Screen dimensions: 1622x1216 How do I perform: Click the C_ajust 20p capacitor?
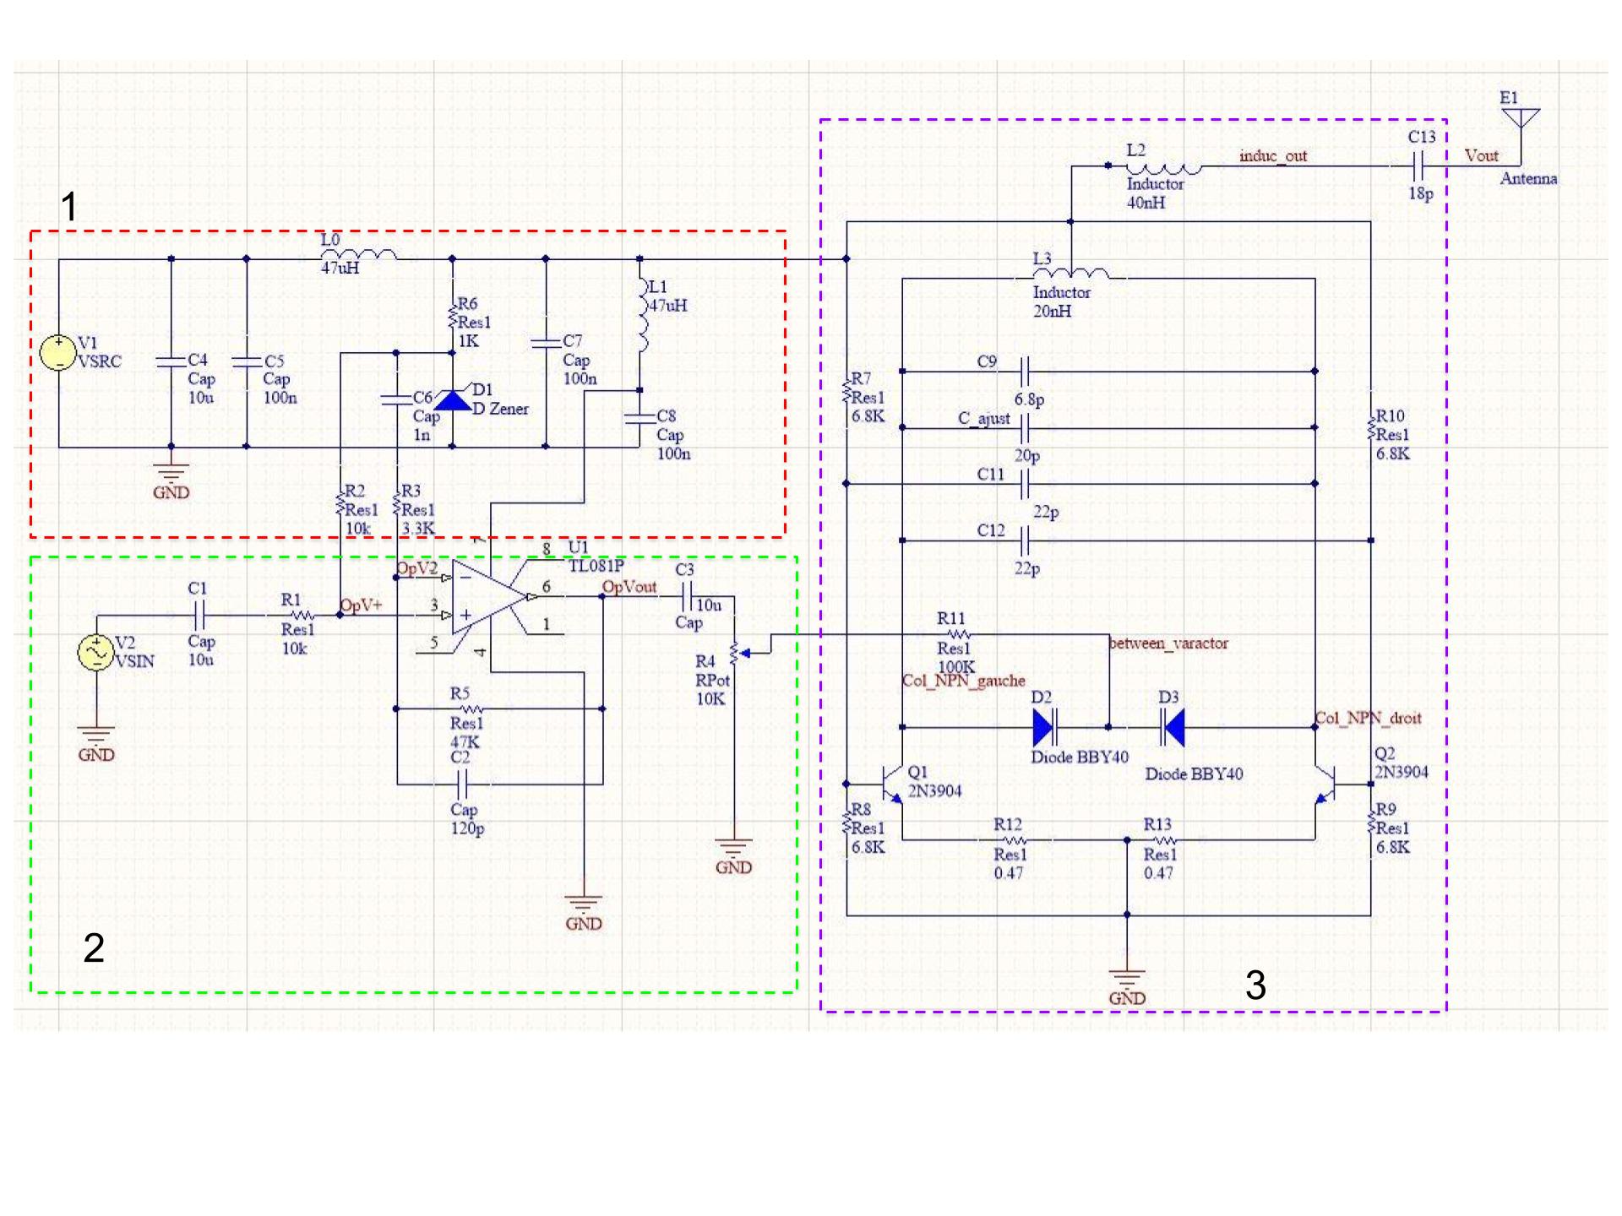click(x=1024, y=428)
